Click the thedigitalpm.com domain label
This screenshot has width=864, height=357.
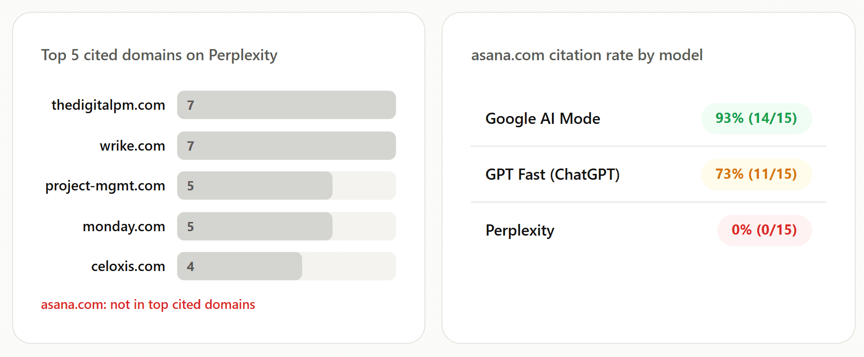108,105
